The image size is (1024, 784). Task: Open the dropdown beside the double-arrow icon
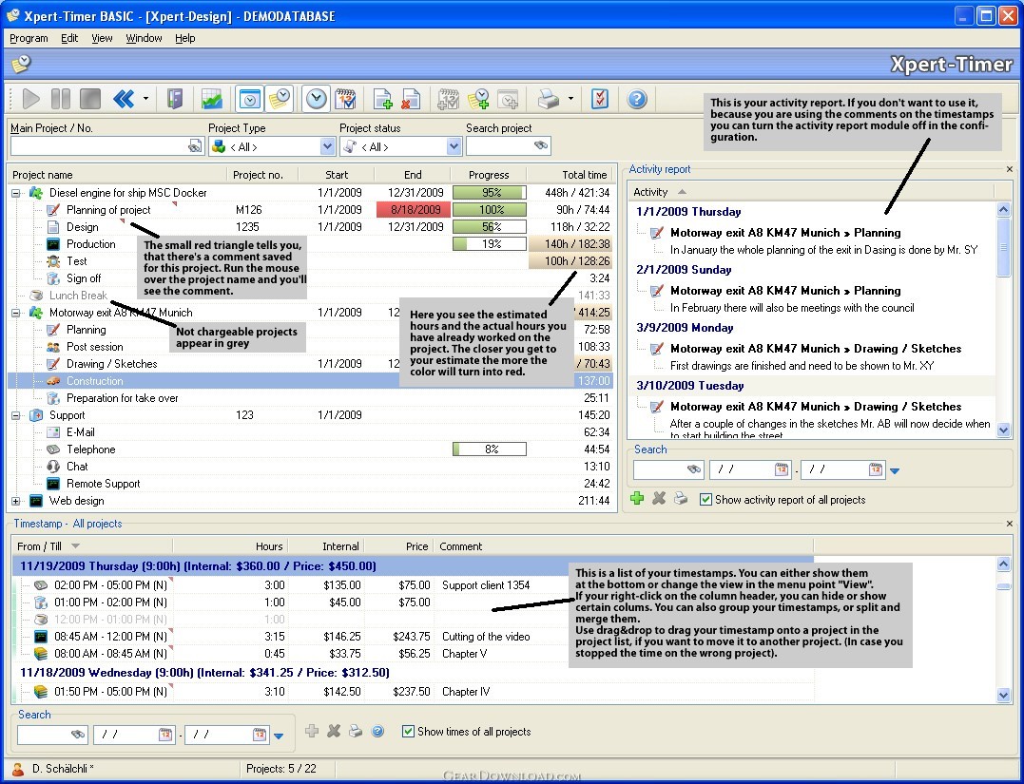(145, 99)
